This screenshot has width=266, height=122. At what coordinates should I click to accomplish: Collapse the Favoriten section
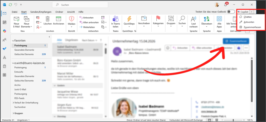click(x=13, y=41)
